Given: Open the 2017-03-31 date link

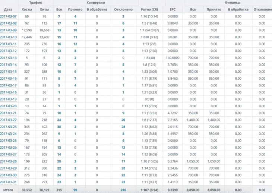Looking at the screenshot, I should pyautogui.click(x=8, y=182).
